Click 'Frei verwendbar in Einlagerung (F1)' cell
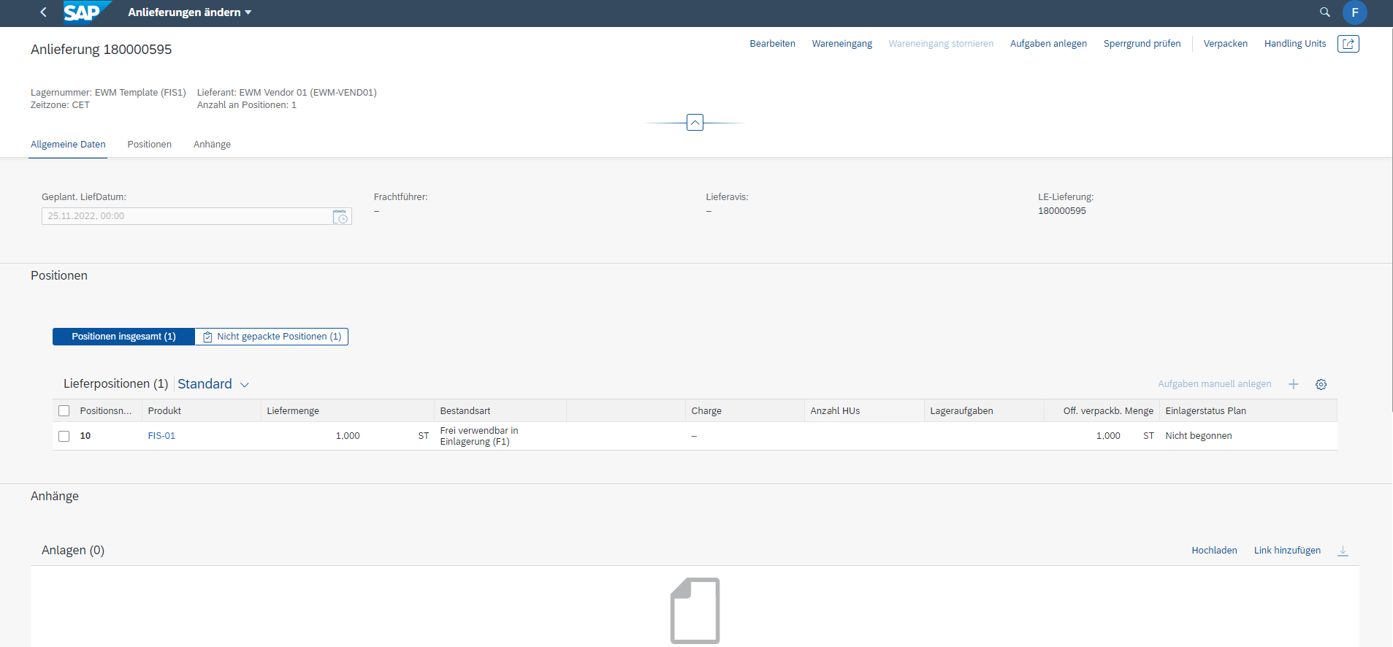The image size is (1393, 647). pyautogui.click(x=479, y=436)
